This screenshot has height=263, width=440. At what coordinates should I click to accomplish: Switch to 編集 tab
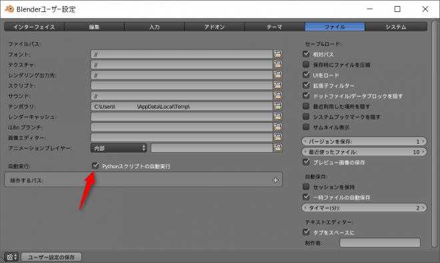tap(94, 27)
